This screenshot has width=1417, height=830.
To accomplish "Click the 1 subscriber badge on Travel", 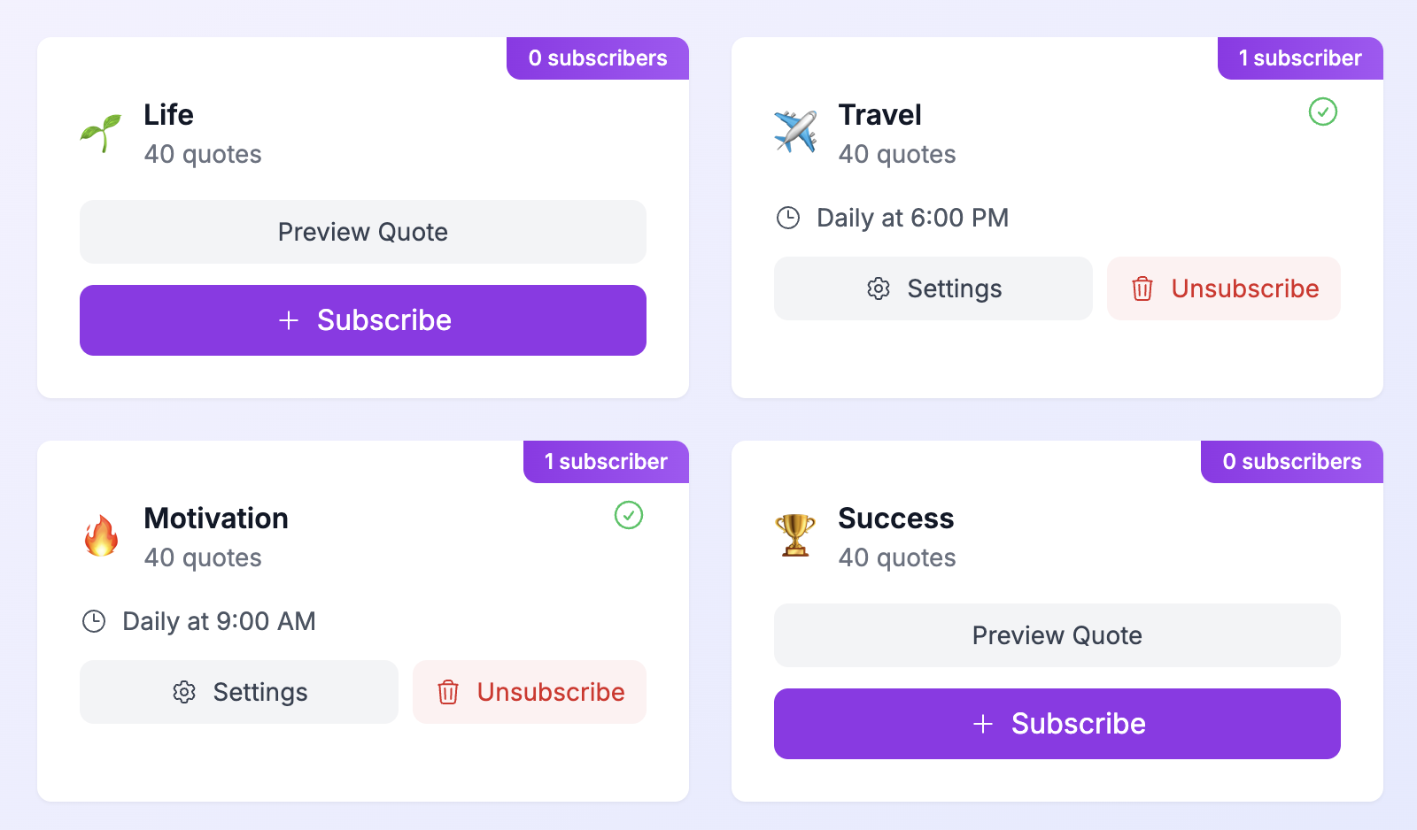I will click(1300, 58).
